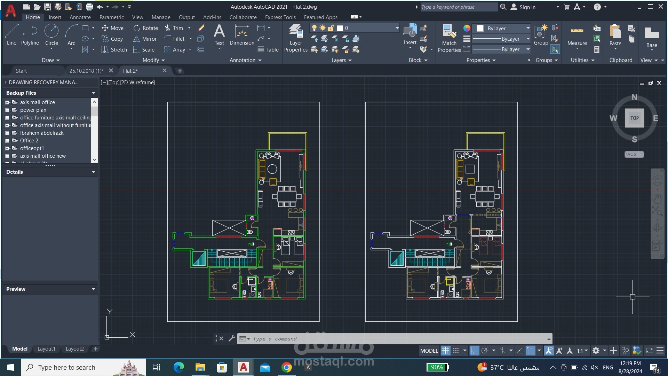The width and height of the screenshot is (668, 376).
Task: Toggle annotation objects visibility
Action: pos(549,351)
